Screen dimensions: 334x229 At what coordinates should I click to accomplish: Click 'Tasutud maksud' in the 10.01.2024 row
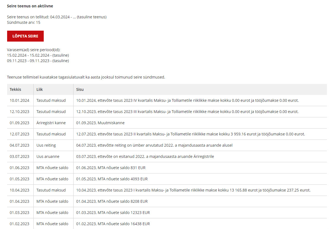[51, 100]
